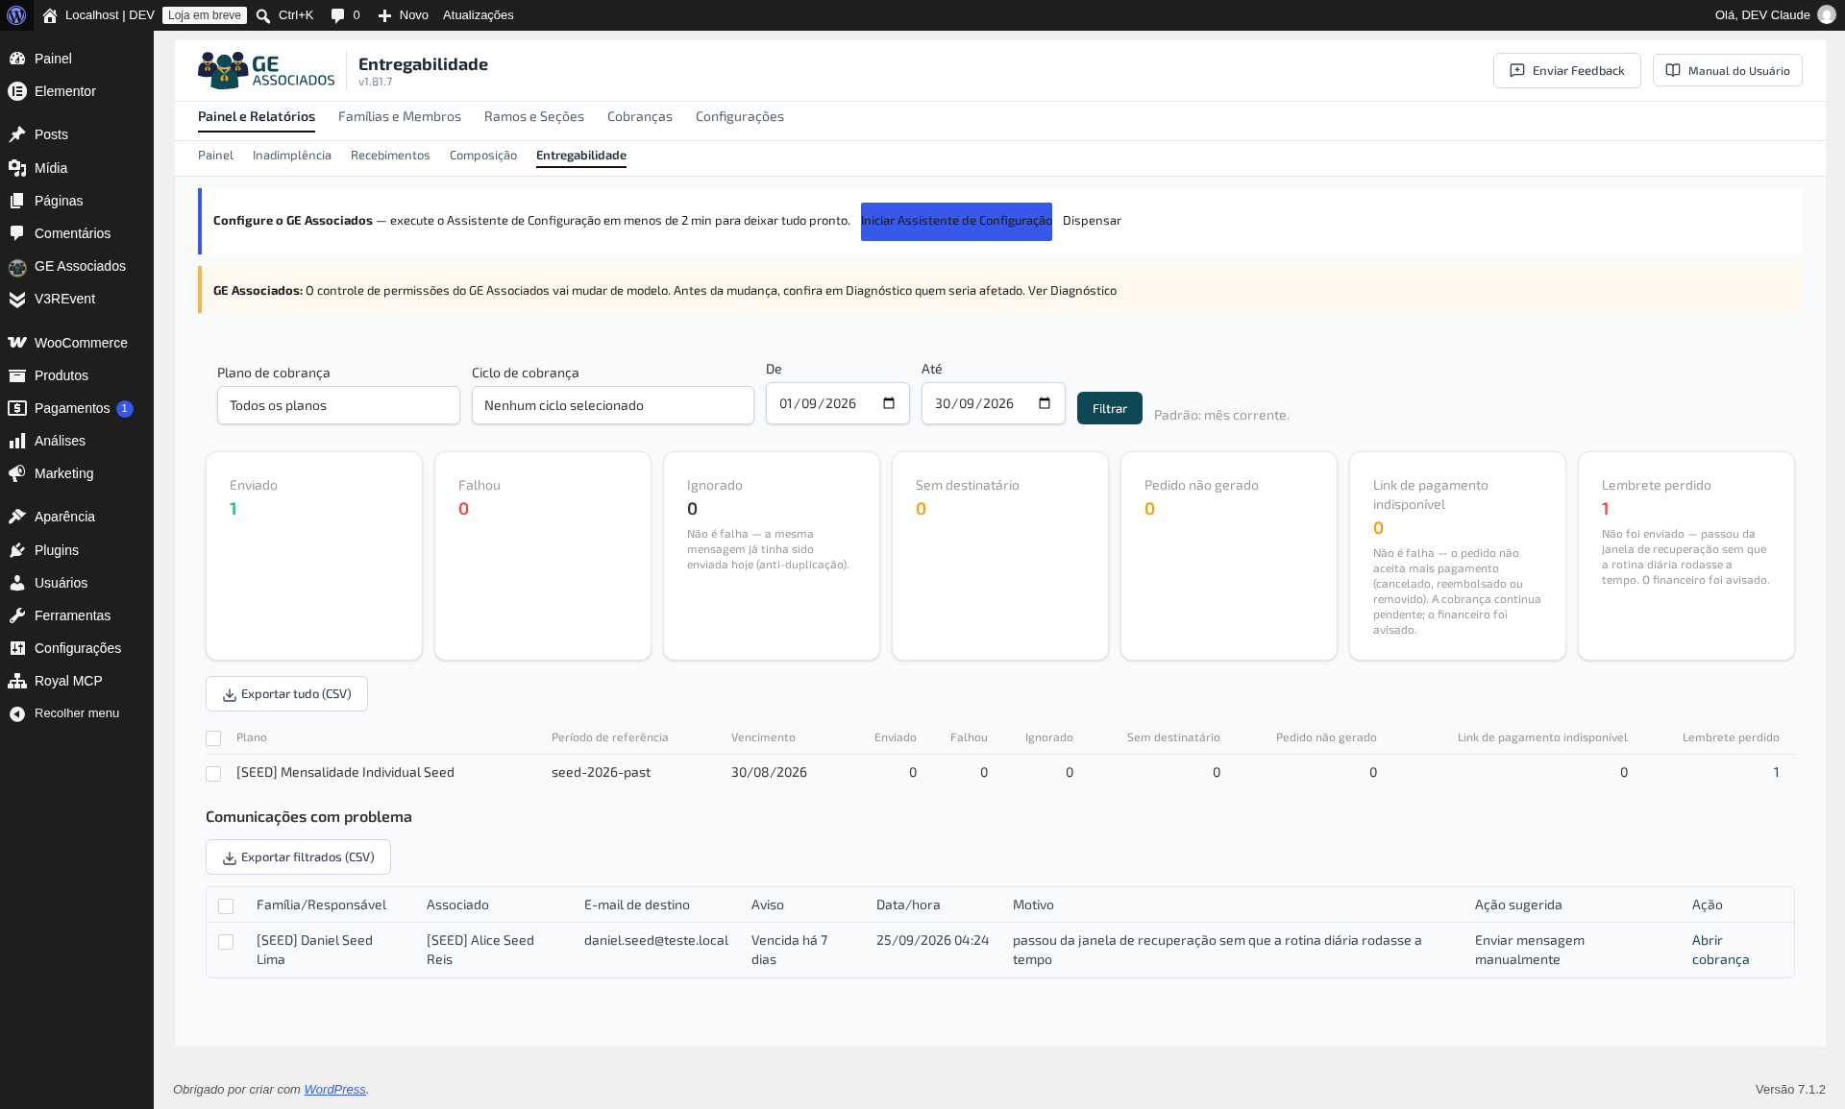Open the Manual do Usuário button

pyautogui.click(x=1728, y=70)
